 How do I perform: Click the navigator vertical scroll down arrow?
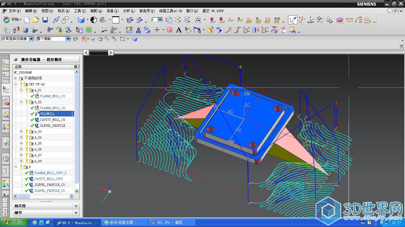tap(77, 191)
